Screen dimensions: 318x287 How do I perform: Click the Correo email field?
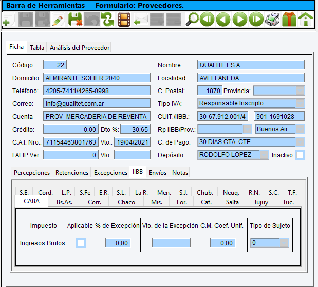pyautogui.click(x=97, y=103)
